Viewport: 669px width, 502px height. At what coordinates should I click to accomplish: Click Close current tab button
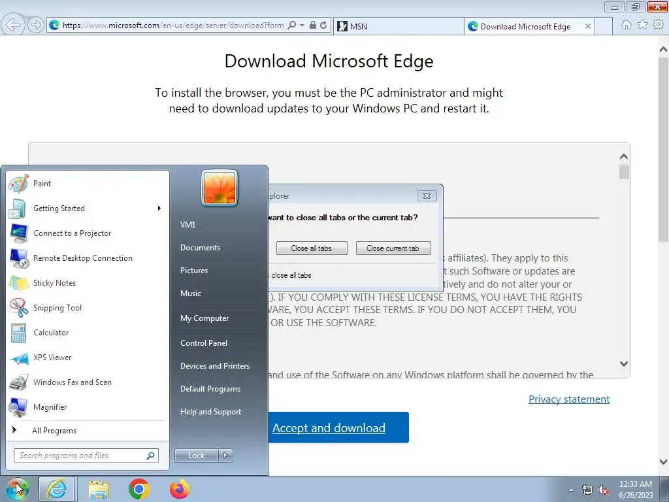[x=393, y=248]
